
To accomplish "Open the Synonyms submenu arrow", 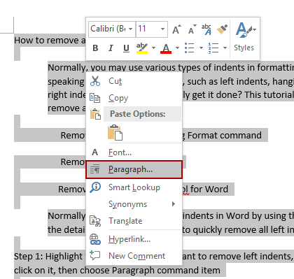I will click(x=174, y=204).
